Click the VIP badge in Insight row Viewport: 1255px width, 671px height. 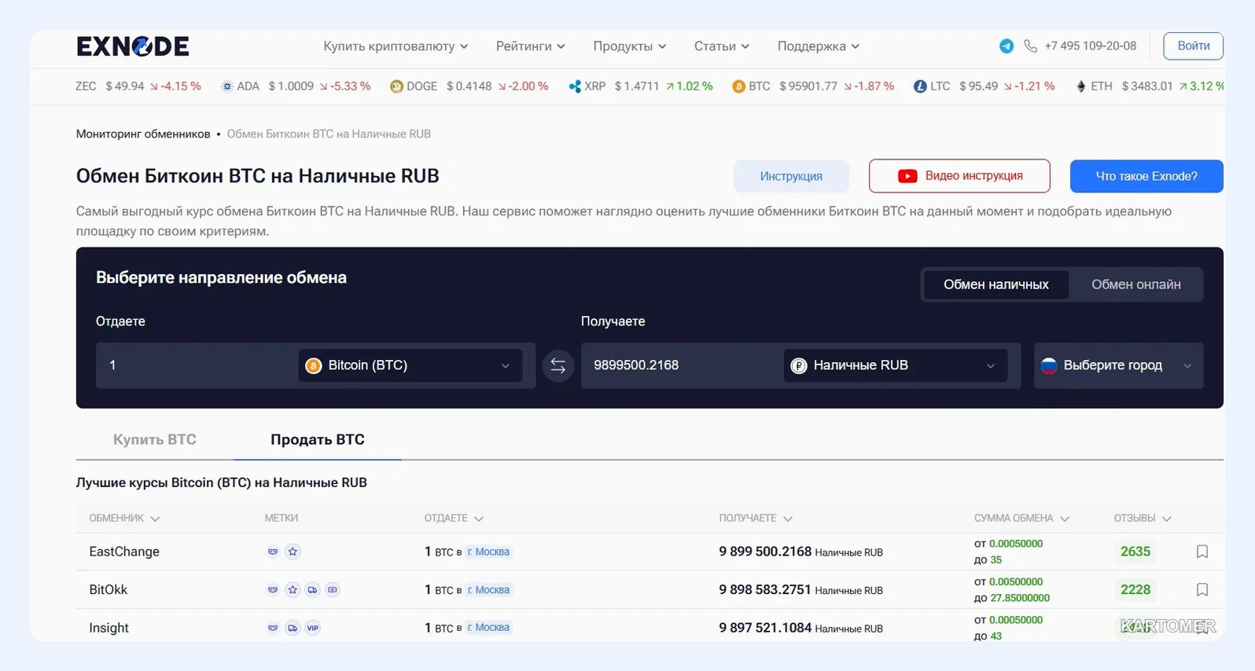point(312,628)
